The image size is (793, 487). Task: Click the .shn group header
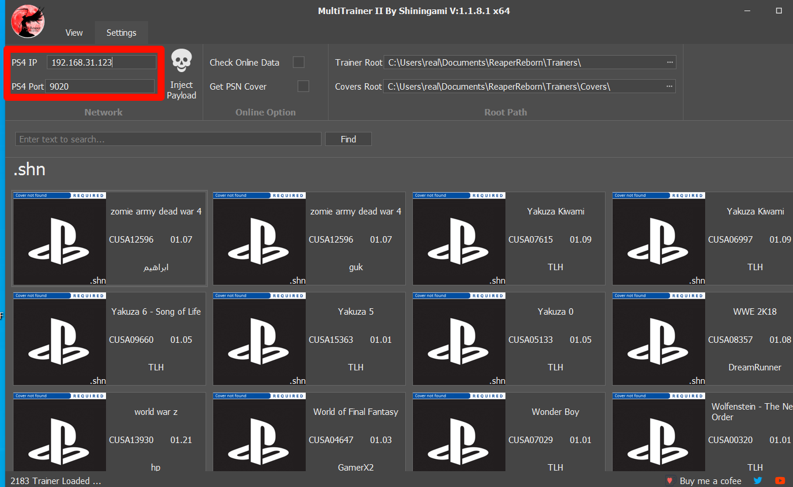29,170
